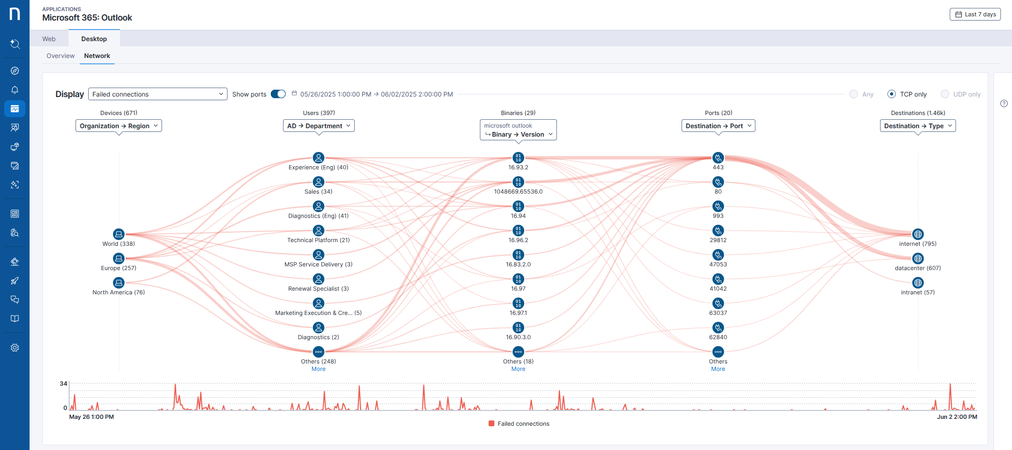The width and height of the screenshot is (1012, 450).
Task: Open the AD → Department dropdown
Action: pyautogui.click(x=318, y=126)
